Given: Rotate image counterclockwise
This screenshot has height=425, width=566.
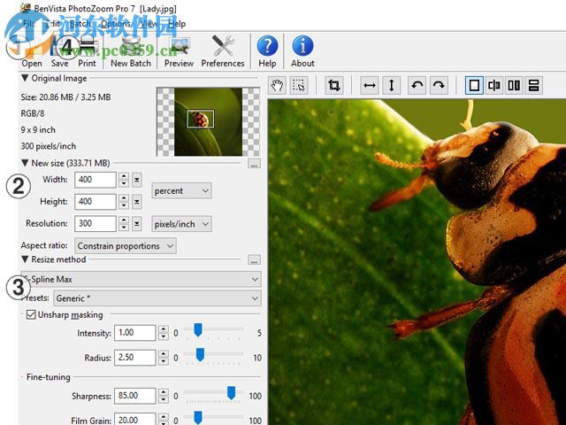Looking at the screenshot, I should pos(417,86).
